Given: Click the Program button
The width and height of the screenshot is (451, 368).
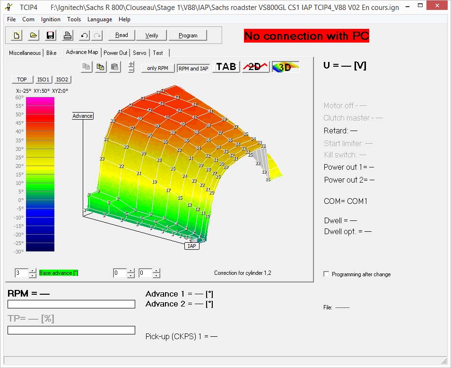Looking at the screenshot, I should (188, 35).
